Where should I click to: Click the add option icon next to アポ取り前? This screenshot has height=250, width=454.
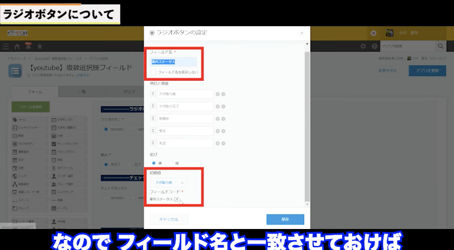[x=217, y=94]
